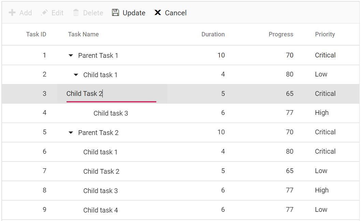Click the Add icon in the toolbar
This screenshot has width=361, height=221.
click(x=13, y=13)
